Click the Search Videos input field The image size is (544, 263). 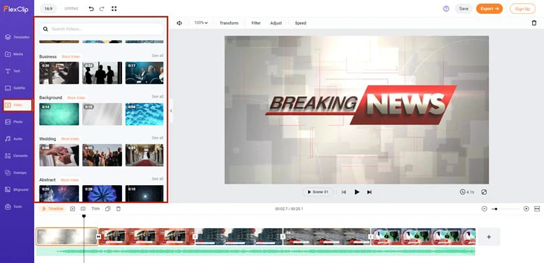click(x=101, y=29)
